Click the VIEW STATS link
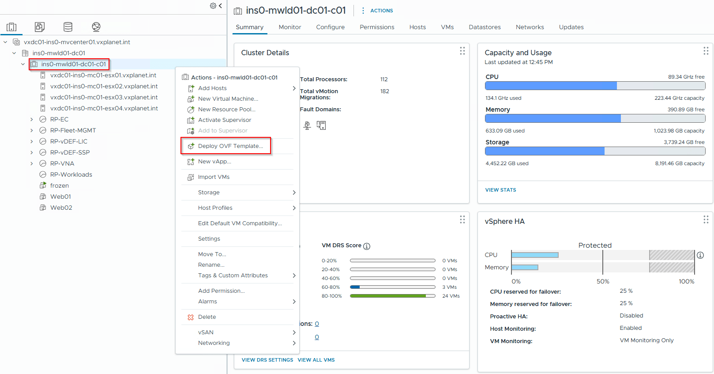Image resolution: width=714 pixels, height=374 pixels. (x=501, y=190)
